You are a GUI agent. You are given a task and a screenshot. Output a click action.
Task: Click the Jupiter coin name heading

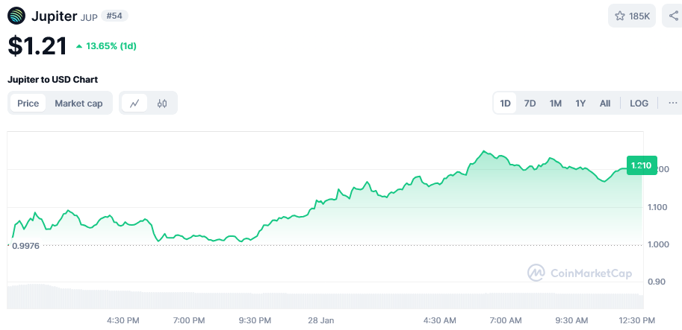pos(54,16)
